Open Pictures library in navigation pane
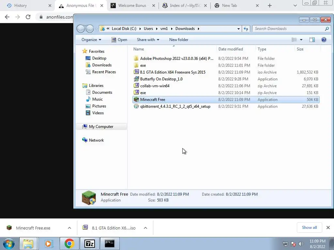 point(99,106)
